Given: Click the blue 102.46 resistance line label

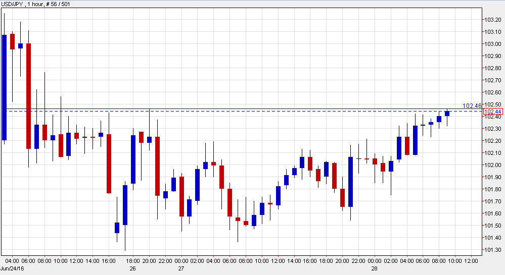Looking at the screenshot, I should click(x=472, y=106).
